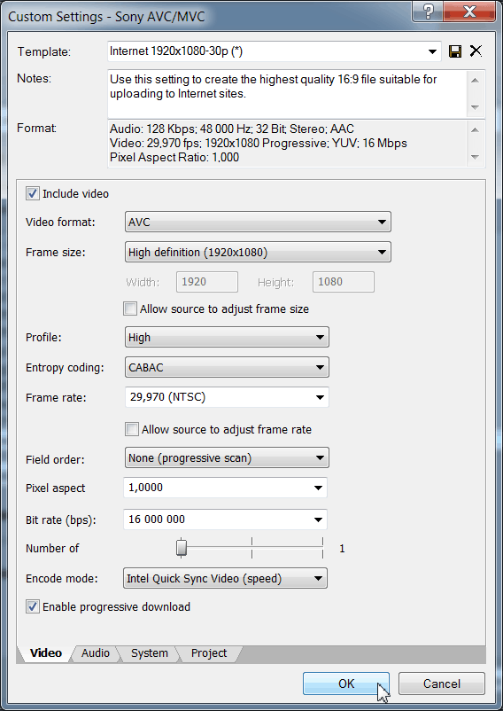Delete the template with the X icon
The image size is (503, 711).
pos(476,51)
